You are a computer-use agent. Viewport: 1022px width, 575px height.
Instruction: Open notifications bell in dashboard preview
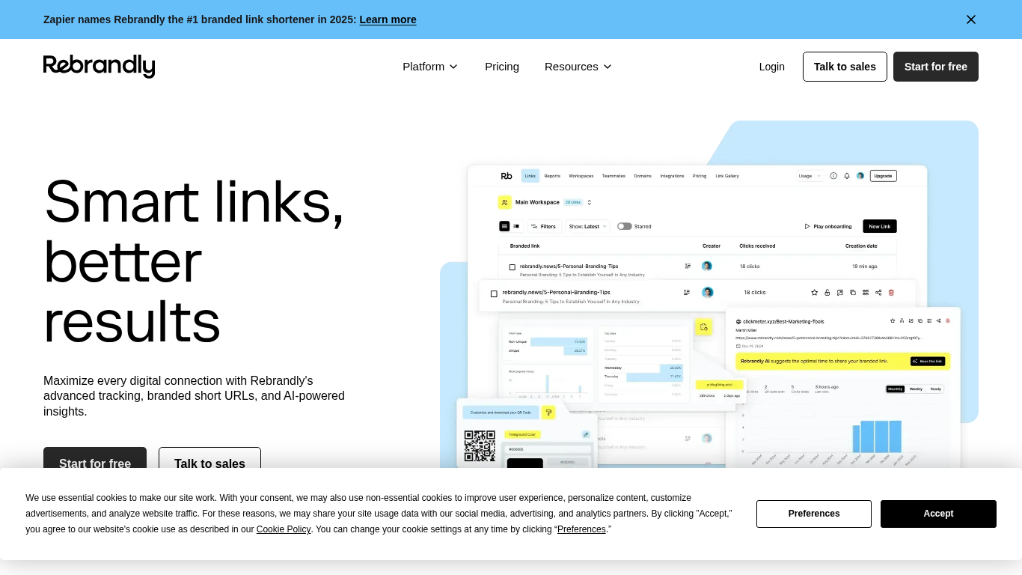pos(847,176)
